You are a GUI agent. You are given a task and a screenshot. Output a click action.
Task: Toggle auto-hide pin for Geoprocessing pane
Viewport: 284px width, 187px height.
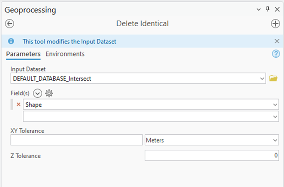pos(268,9)
